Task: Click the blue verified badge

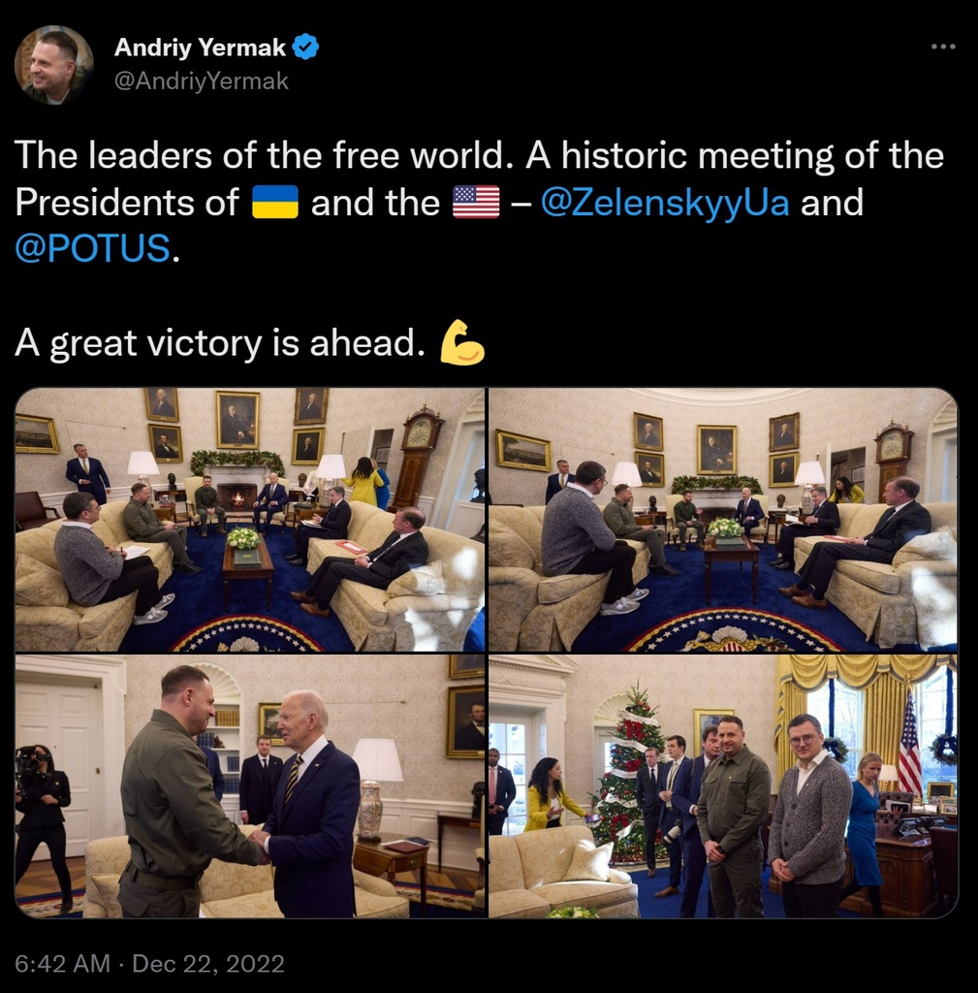Action: pos(306,47)
